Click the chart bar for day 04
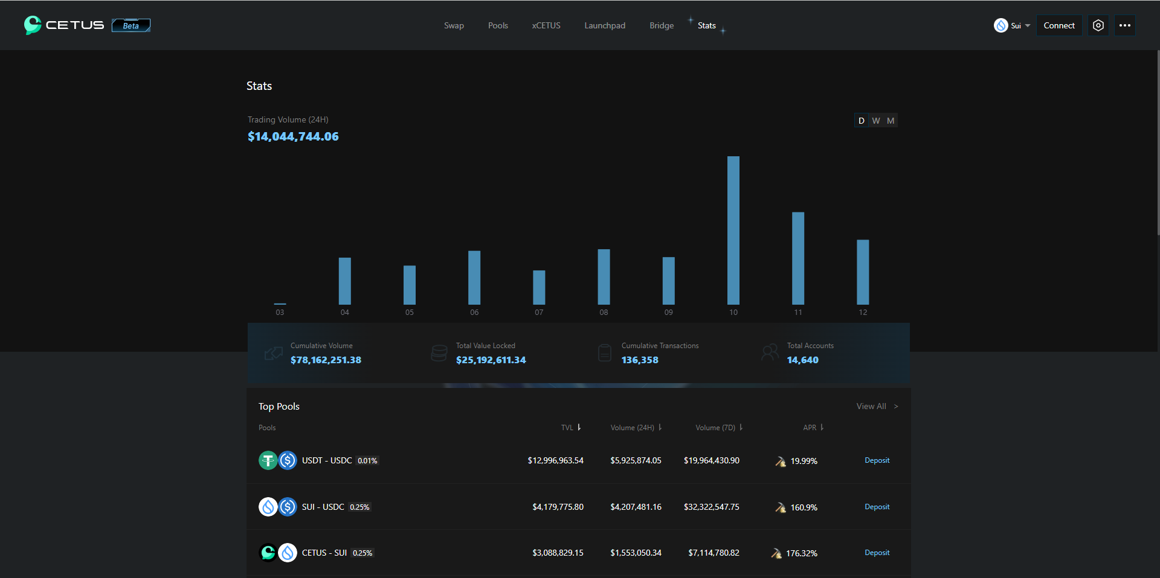This screenshot has height=578, width=1160. [344, 281]
